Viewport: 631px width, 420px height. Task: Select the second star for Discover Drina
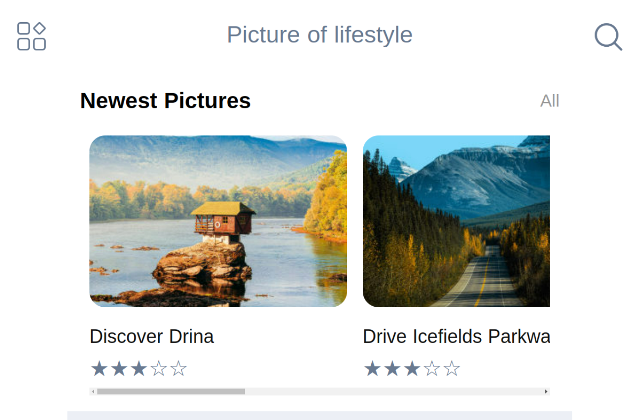coord(119,368)
